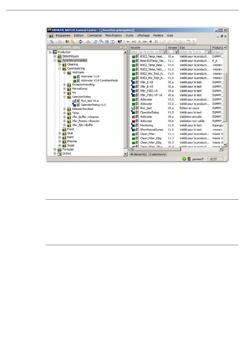Click the users icon in the toolbar
The height and width of the screenshot is (344, 251).
pyautogui.click(x=67, y=42)
